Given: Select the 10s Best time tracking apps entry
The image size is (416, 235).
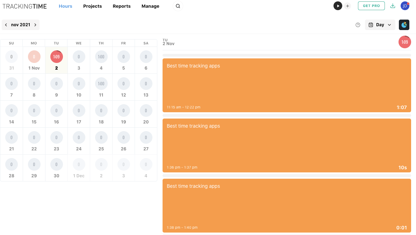Looking at the screenshot, I should click(x=287, y=145).
